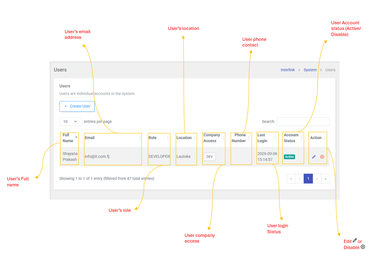Sort by Account Status column header
The height and width of the screenshot is (268, 378).
pos(291,138)
